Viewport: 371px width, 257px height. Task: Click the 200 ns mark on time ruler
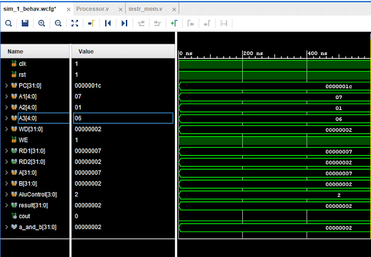(243, 53)
